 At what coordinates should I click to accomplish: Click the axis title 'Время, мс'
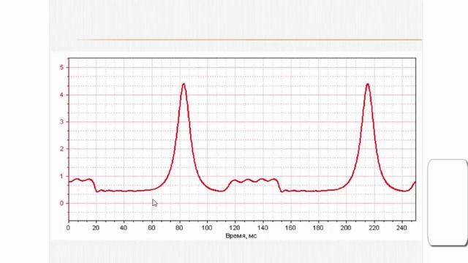coord(241,236)
